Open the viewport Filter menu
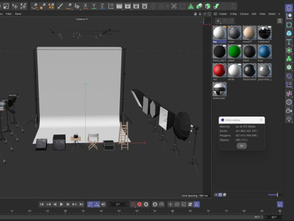294x221 pixels. pos(9,14)
